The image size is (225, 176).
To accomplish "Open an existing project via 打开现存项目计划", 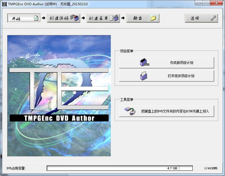I will (166, 76).
